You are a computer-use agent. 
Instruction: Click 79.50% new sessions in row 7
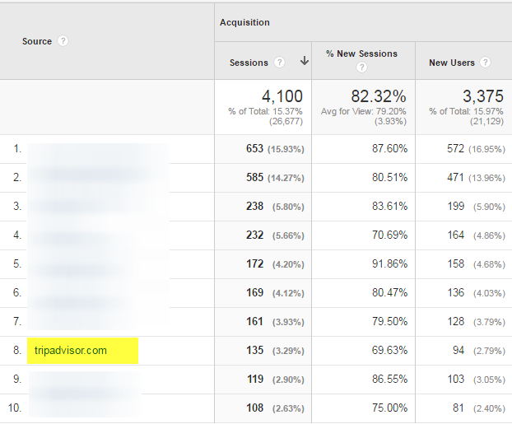click(389, 321)
